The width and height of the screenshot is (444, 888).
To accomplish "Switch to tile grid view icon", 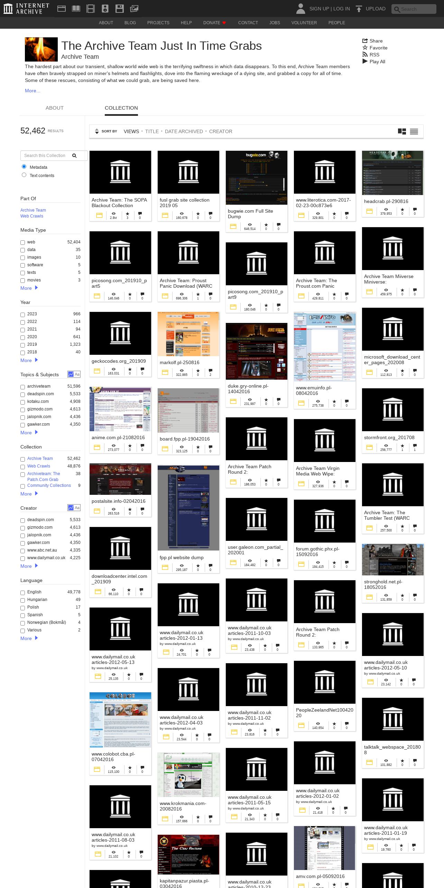I will click(x=402, y=131).
